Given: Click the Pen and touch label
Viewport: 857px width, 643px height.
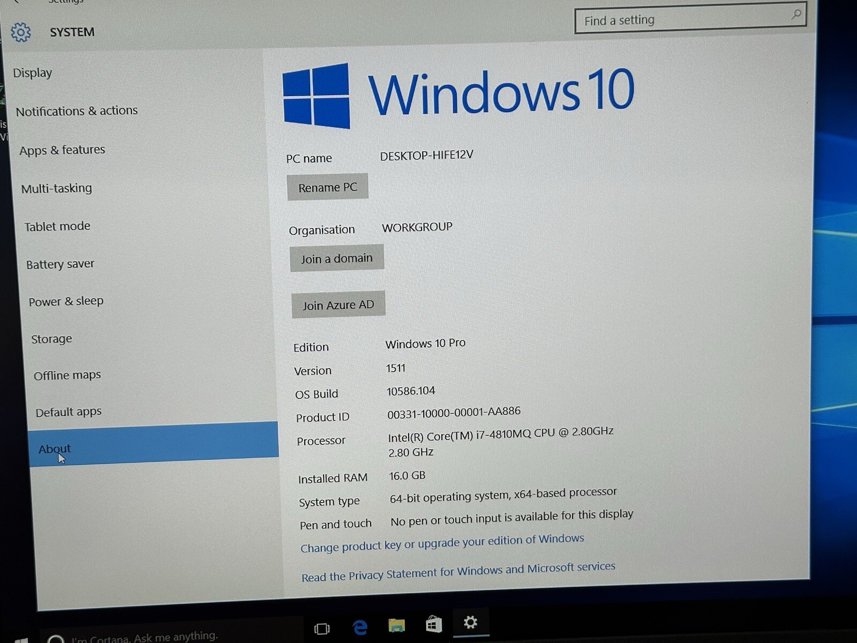Looking at the screenshot, I should (335, 525).
